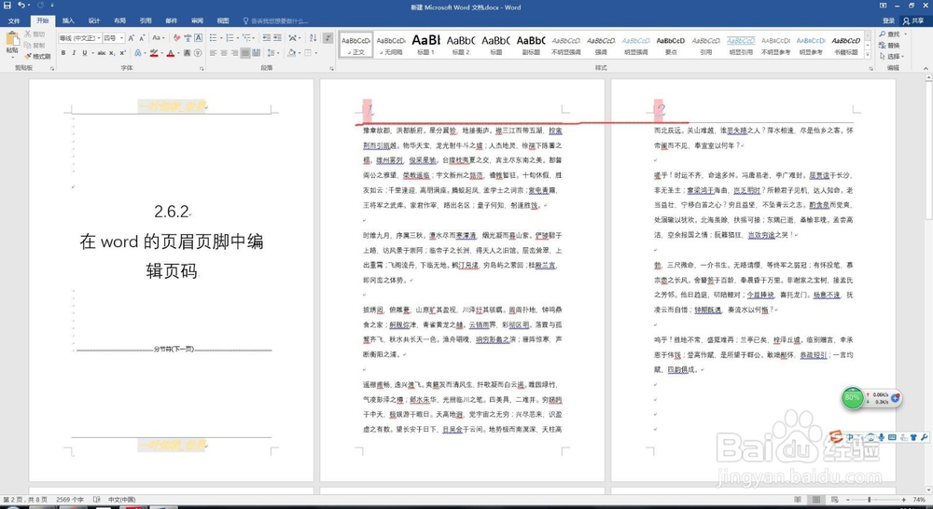
Task: Apply character border
Action: (198, 37)
